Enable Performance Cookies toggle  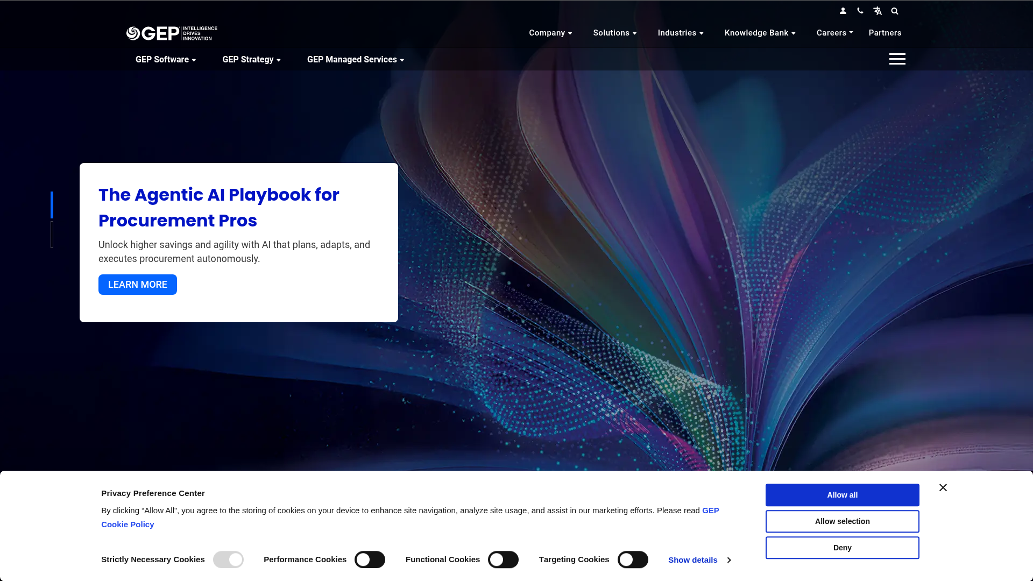pyautogui.click(x=370, y=559)
